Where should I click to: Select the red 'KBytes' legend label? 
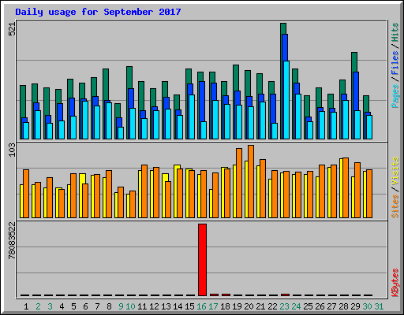(395, 283)
